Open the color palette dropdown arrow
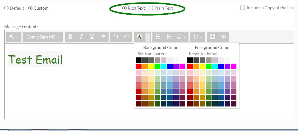 pos(148,37)
